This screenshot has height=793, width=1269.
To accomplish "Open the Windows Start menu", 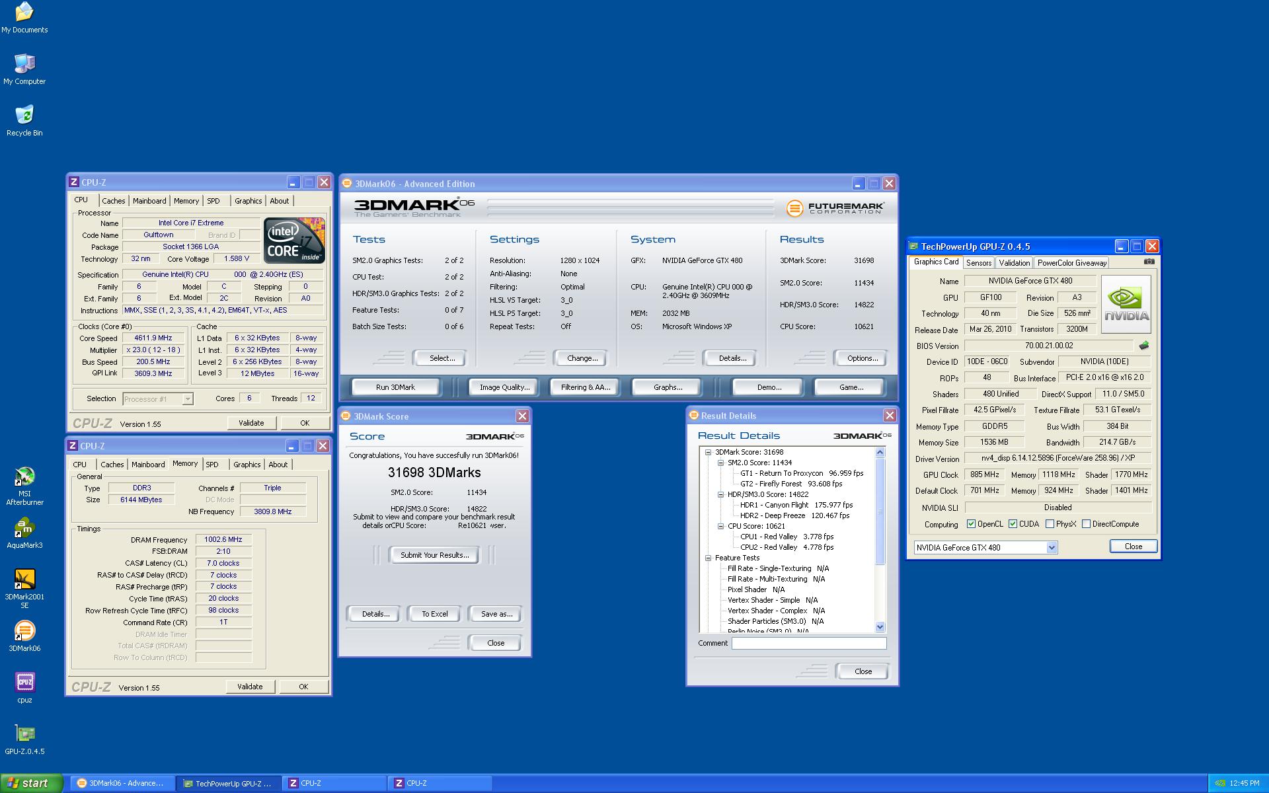I will [31, 783].
